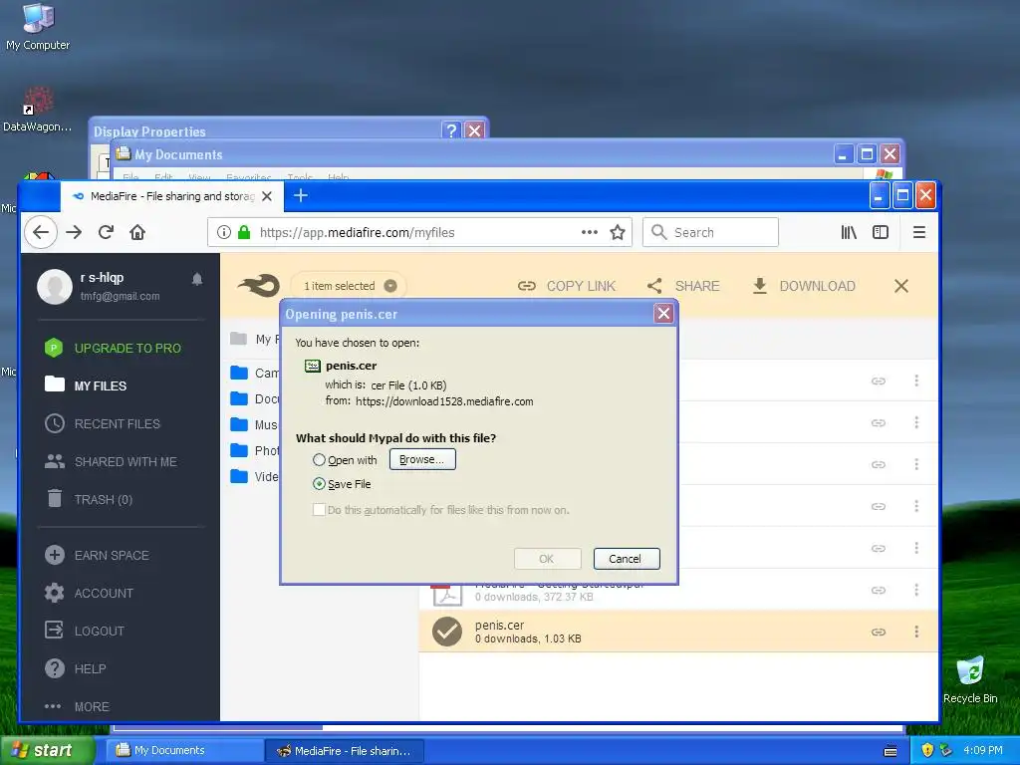Image resolution: width=1020 pixels, height=765 pixels.
Task: Click penis.cer file name in list
Action: pyautogui.click(x=499, y=626)
